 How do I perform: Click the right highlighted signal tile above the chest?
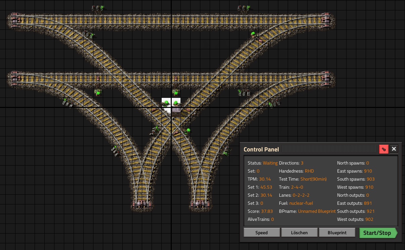[x=176, y=102]
